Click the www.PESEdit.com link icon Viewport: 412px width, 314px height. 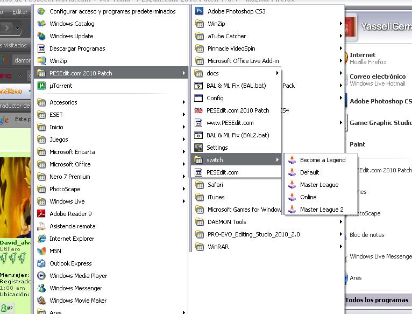coord(198,123)
